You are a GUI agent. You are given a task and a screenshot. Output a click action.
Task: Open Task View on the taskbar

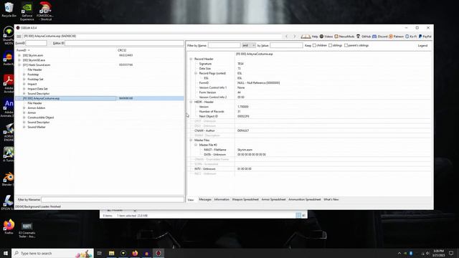[99, 253]
